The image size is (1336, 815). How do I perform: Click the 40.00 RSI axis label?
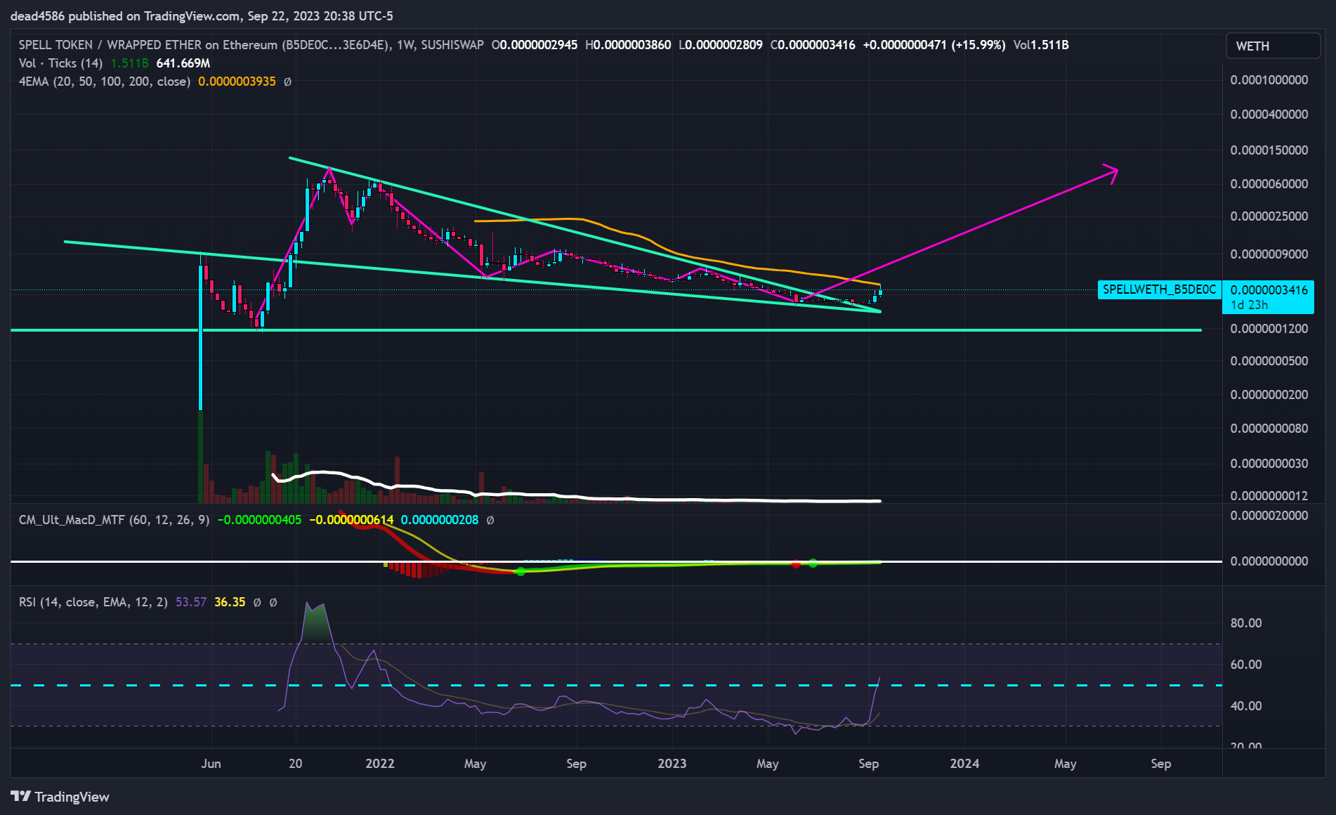tap(1246, 706)
